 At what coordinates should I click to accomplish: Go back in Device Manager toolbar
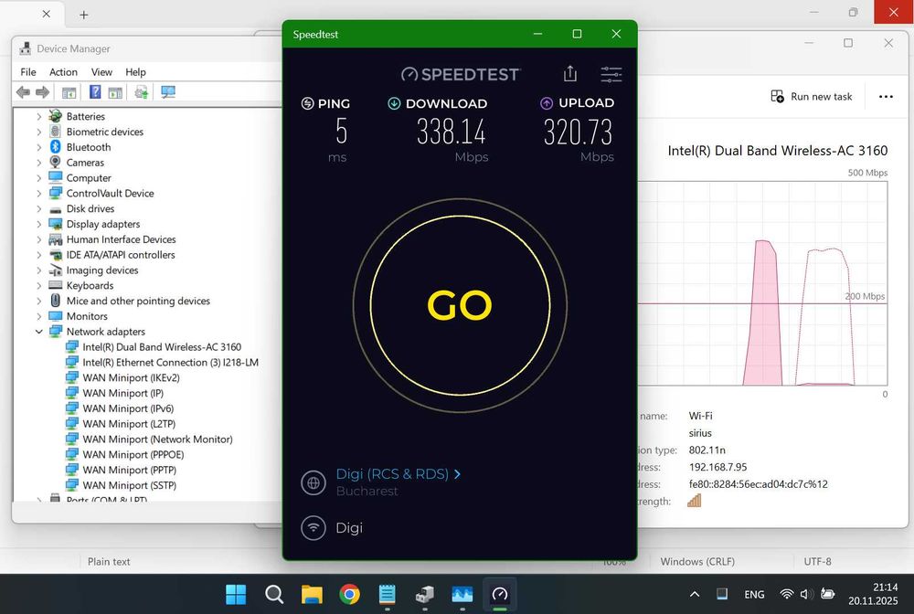(24, 92)
